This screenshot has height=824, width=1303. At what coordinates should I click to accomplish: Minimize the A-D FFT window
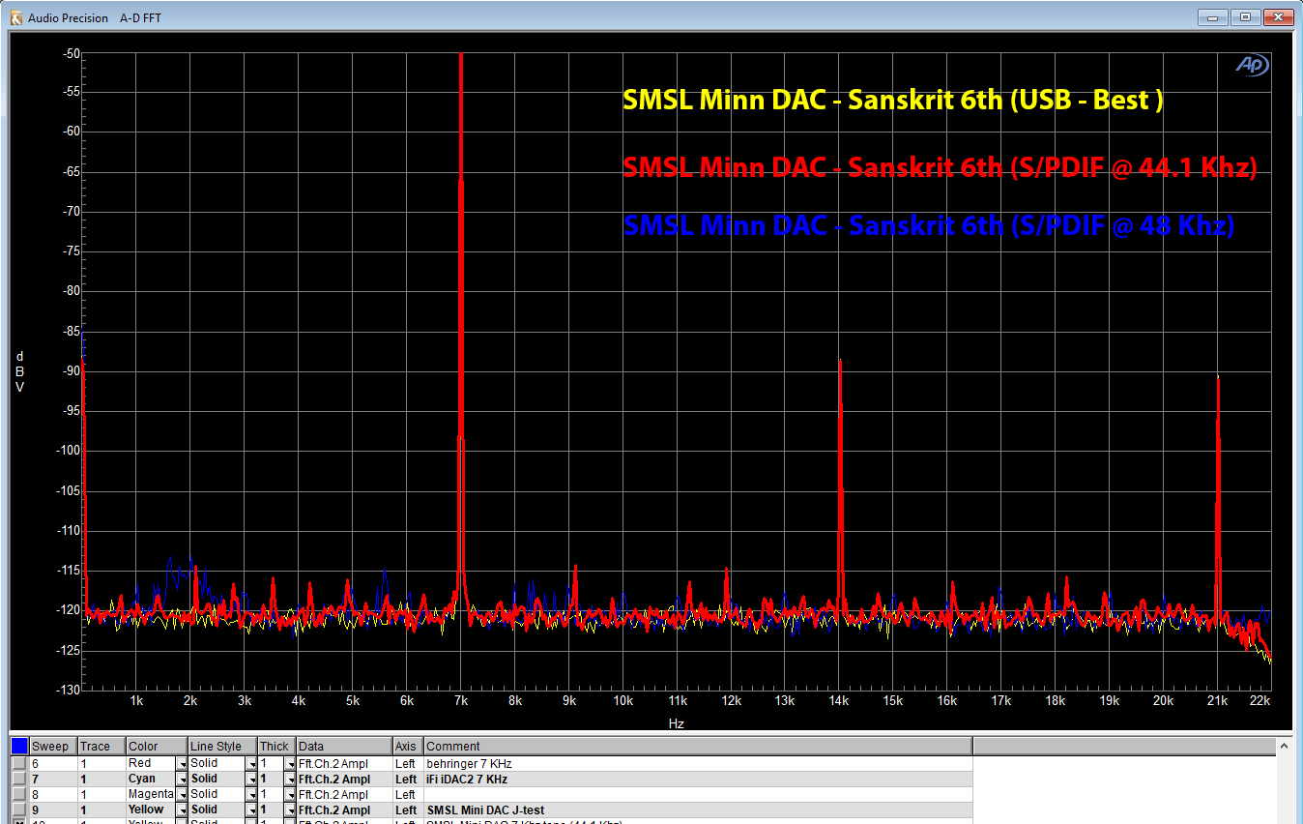click(x=1212, y=17)
